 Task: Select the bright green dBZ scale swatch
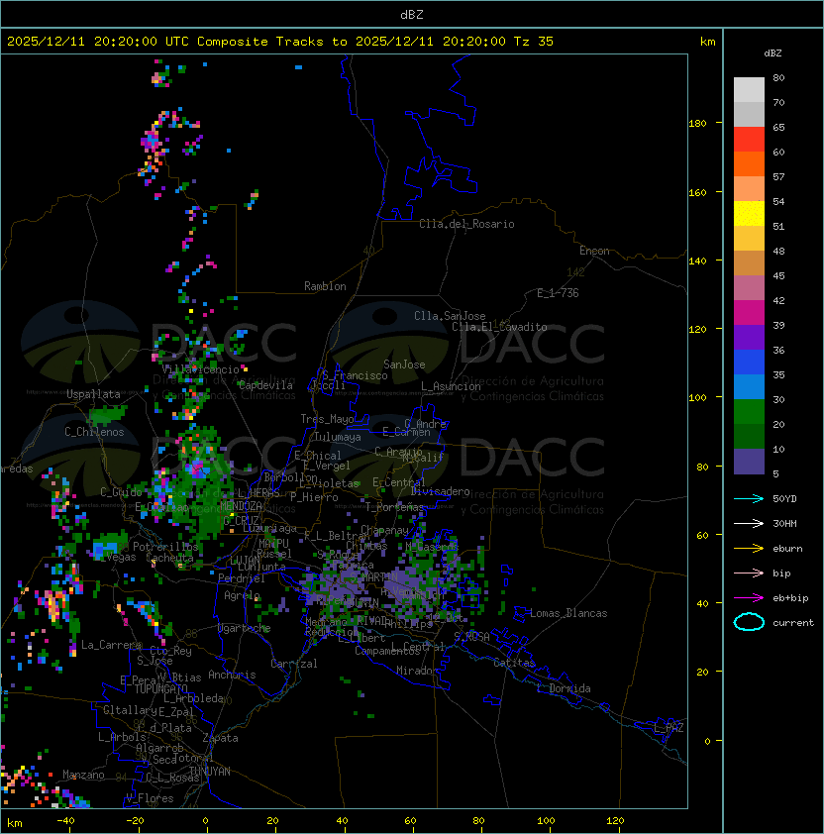pyautogui.click(x=749, y=412)
